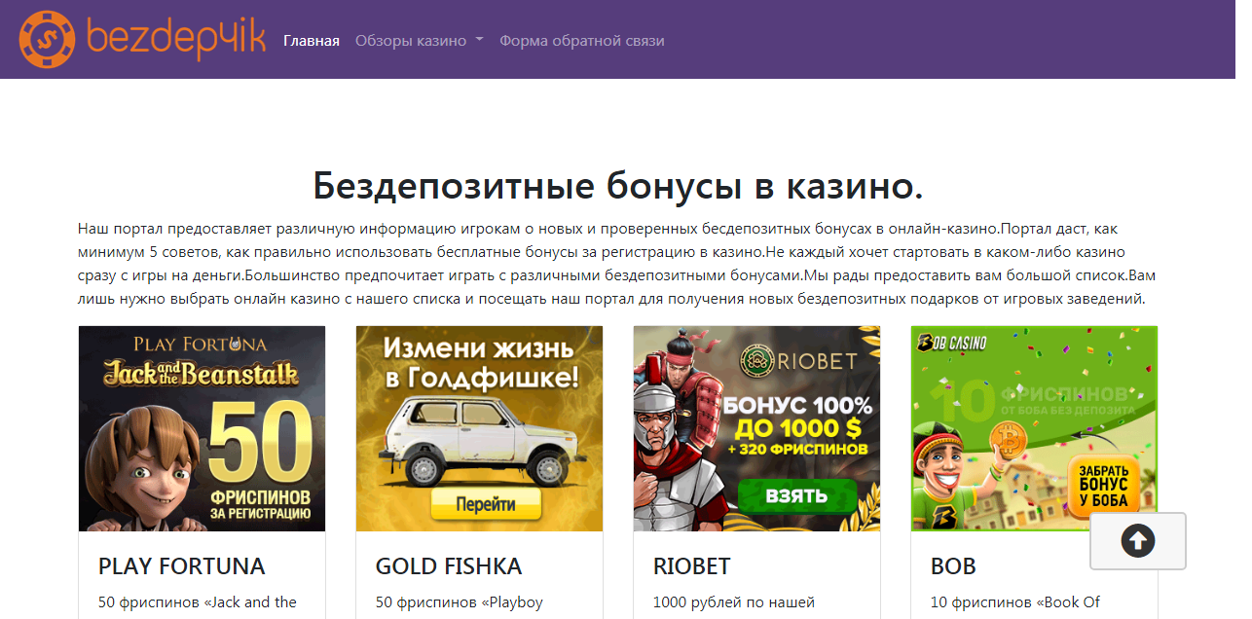This screenshot has width=1252, height=619.
Task: Click the Bob Casino logo on banner
Action: pos(951,343)
